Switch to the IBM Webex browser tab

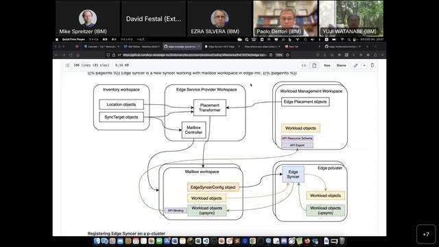(x=142, y=47)
